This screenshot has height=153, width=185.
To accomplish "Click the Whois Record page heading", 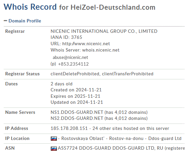I will pyautogui.click(x=79, y=7).
